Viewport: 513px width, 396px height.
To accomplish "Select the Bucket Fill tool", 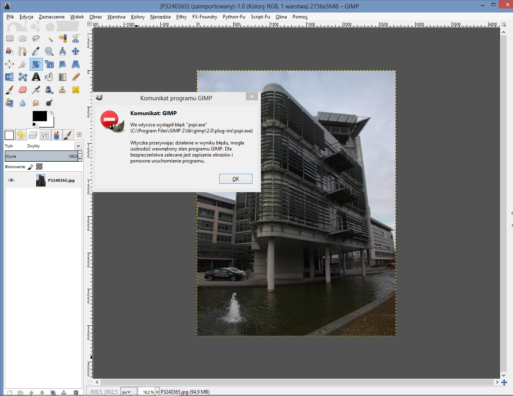I will coord(49,77).
